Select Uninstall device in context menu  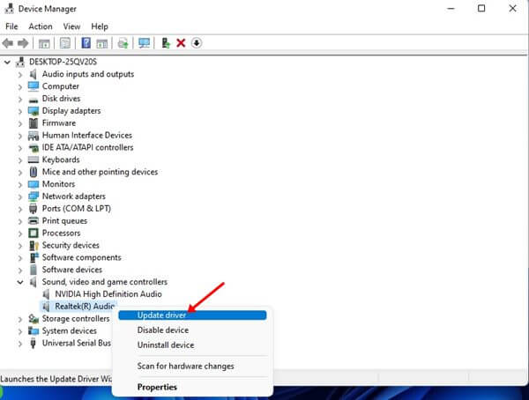166,345
